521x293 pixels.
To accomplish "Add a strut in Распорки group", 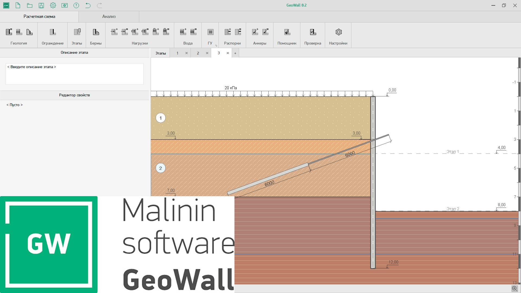I will pos(228,32).
